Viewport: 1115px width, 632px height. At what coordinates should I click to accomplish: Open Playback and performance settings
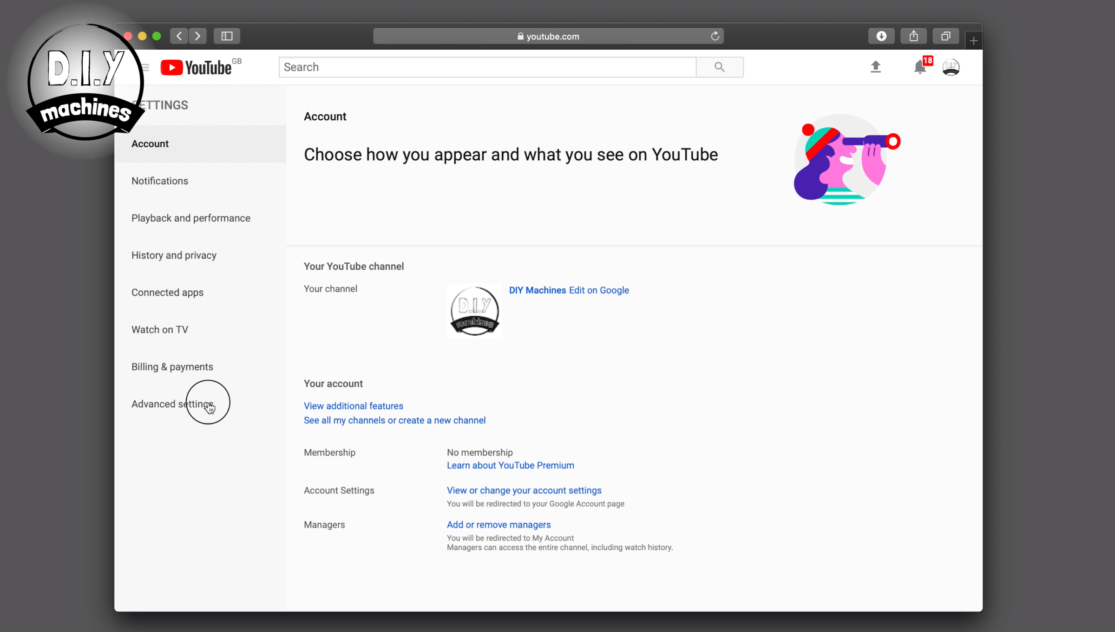(x=191, y=218)
